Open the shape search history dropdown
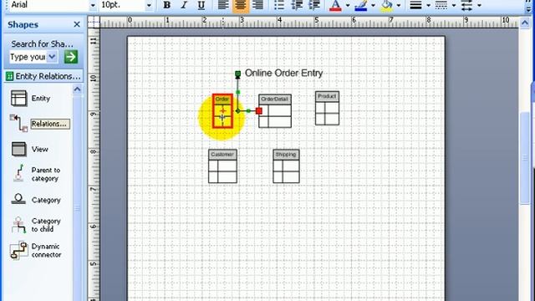This screenshot has width=535, height=301. [52, 57]
